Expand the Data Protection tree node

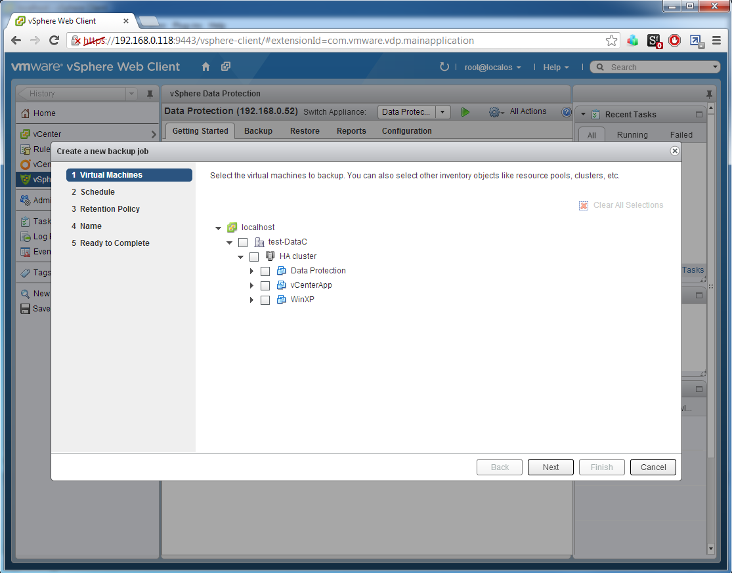tap(251, 271)
